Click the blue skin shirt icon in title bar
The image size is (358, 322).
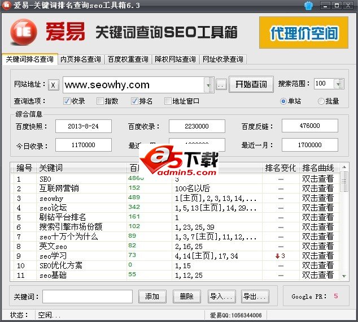(x=308, y=6)
